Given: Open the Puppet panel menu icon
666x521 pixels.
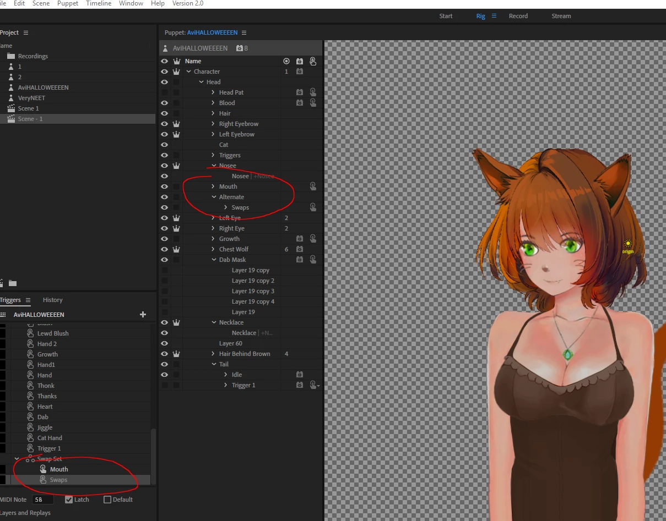Looking at the screenshot, I should (244, 32).
